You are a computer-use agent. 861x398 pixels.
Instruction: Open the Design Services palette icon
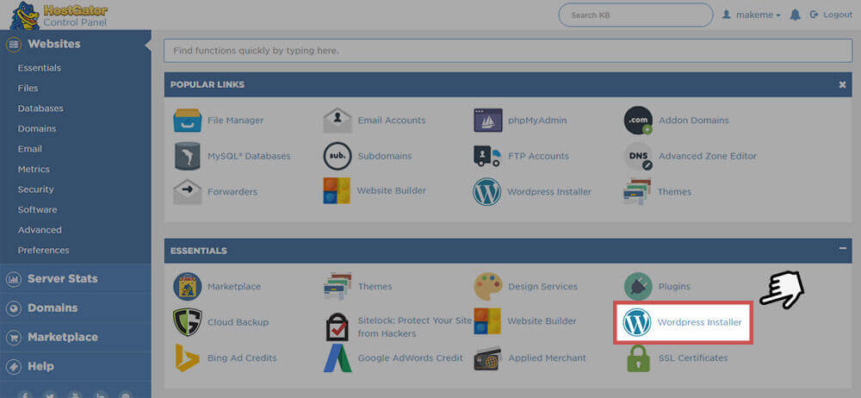click(x=487, y=286)
